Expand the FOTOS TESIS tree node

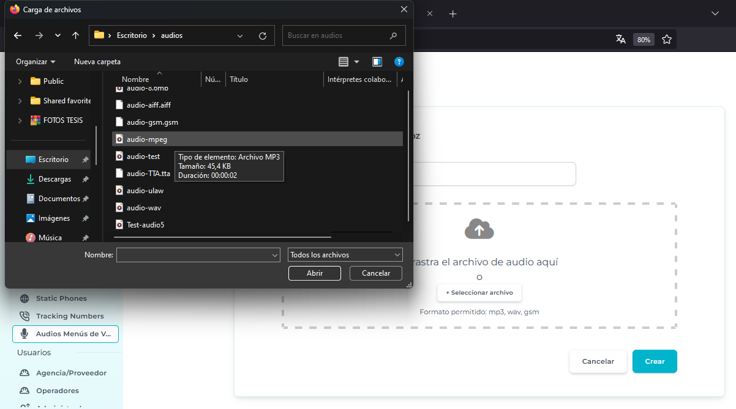[20, 120]
